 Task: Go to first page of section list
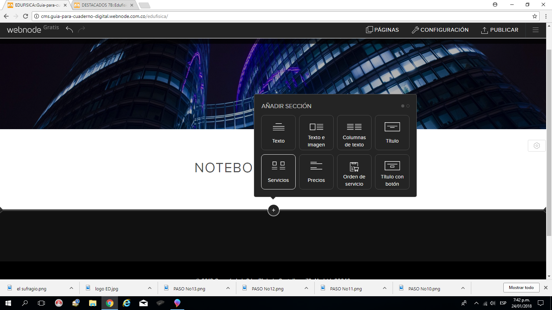[x=403, y=106]
